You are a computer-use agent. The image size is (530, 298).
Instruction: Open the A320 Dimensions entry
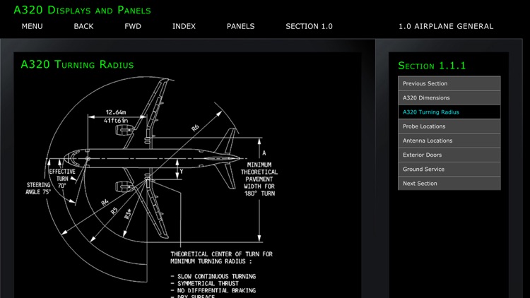tap(449, 97)
